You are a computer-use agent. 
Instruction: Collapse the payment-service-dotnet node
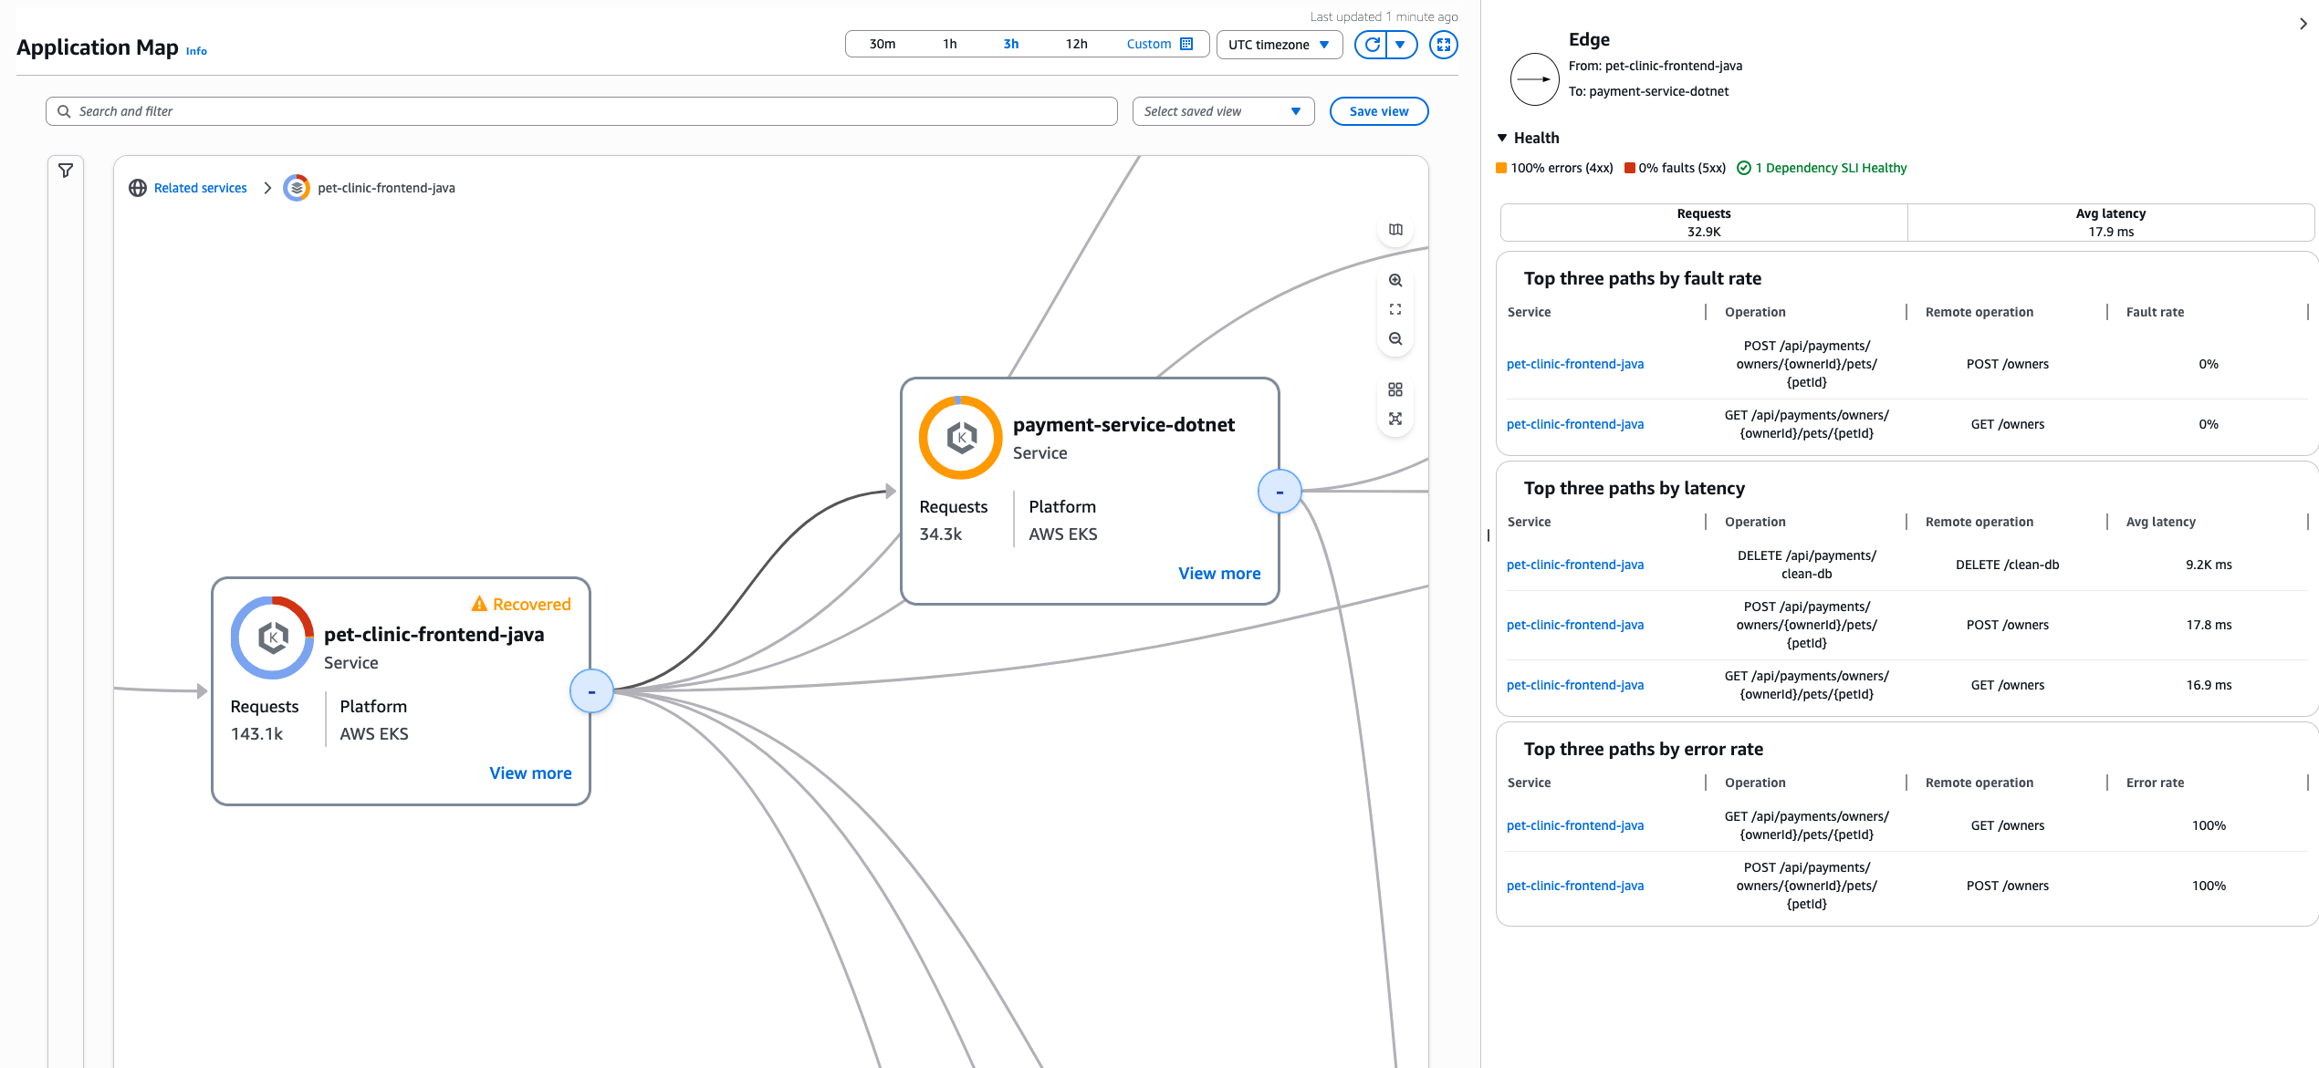coord(1280,491)
